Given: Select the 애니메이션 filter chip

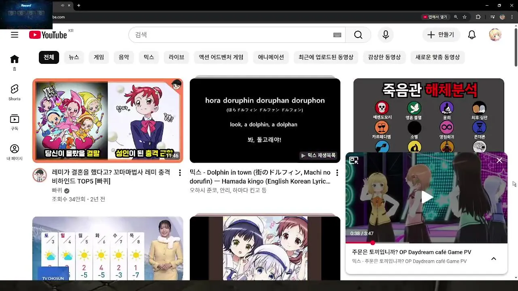Looking at the screenshot, I should [x=271, y=57].
